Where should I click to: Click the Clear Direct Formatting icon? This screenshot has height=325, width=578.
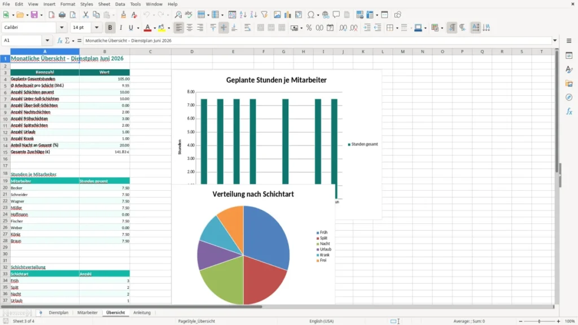(134, 15)
